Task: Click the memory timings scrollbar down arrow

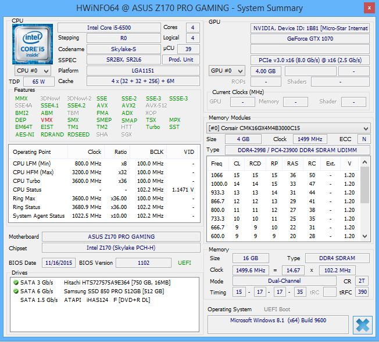Action: pyautogui.click(x=364, y=236)
